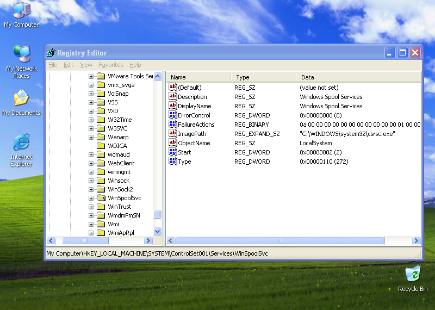Open the File menu
The width and height of the screenshot is (435, 310).
coord(53,65)
